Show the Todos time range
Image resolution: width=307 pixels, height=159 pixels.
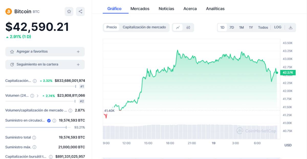click(x=263, y=27)
